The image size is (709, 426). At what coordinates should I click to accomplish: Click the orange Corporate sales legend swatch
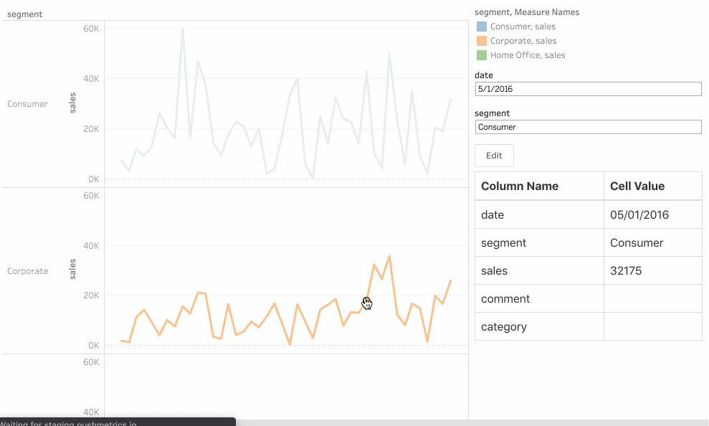(x=482, y=41)
